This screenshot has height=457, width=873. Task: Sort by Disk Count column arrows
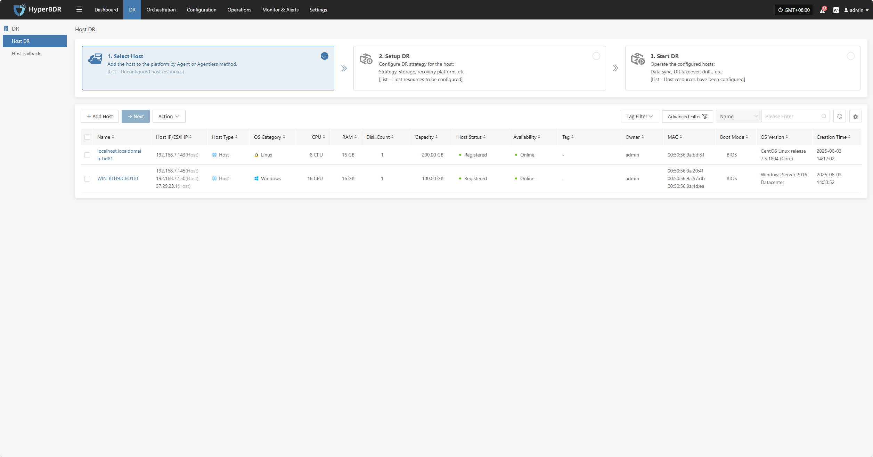[x=392, y=137]
